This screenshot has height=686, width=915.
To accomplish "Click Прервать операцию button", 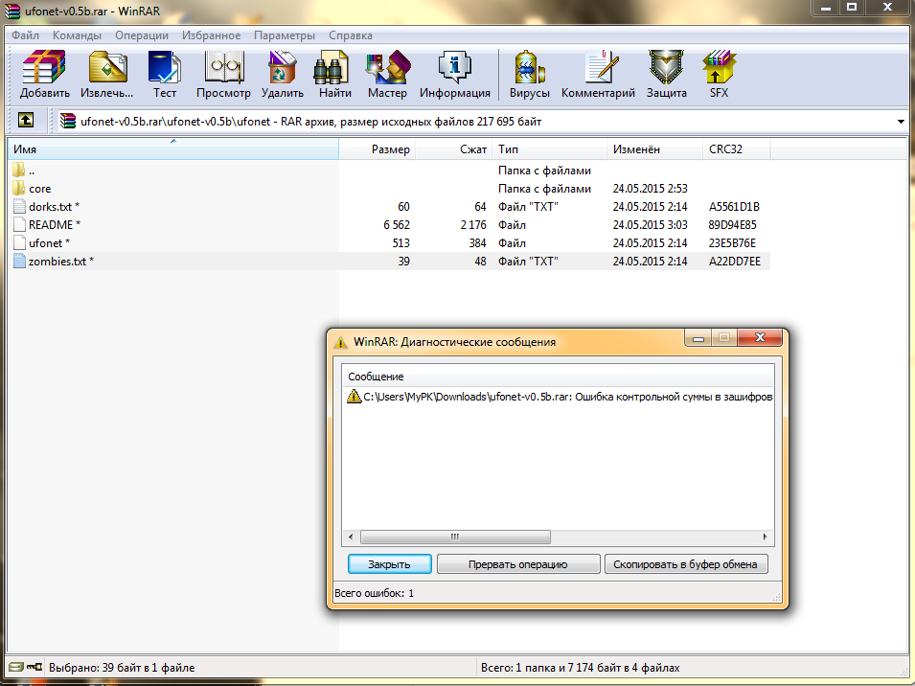I will [x=518, y=564].
